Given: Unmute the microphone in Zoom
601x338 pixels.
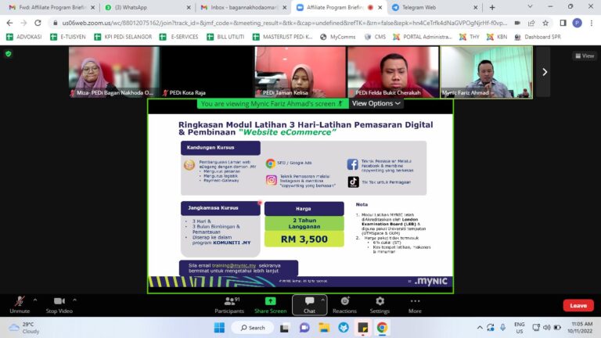Looking at the screenshot, I should (20, 305).
